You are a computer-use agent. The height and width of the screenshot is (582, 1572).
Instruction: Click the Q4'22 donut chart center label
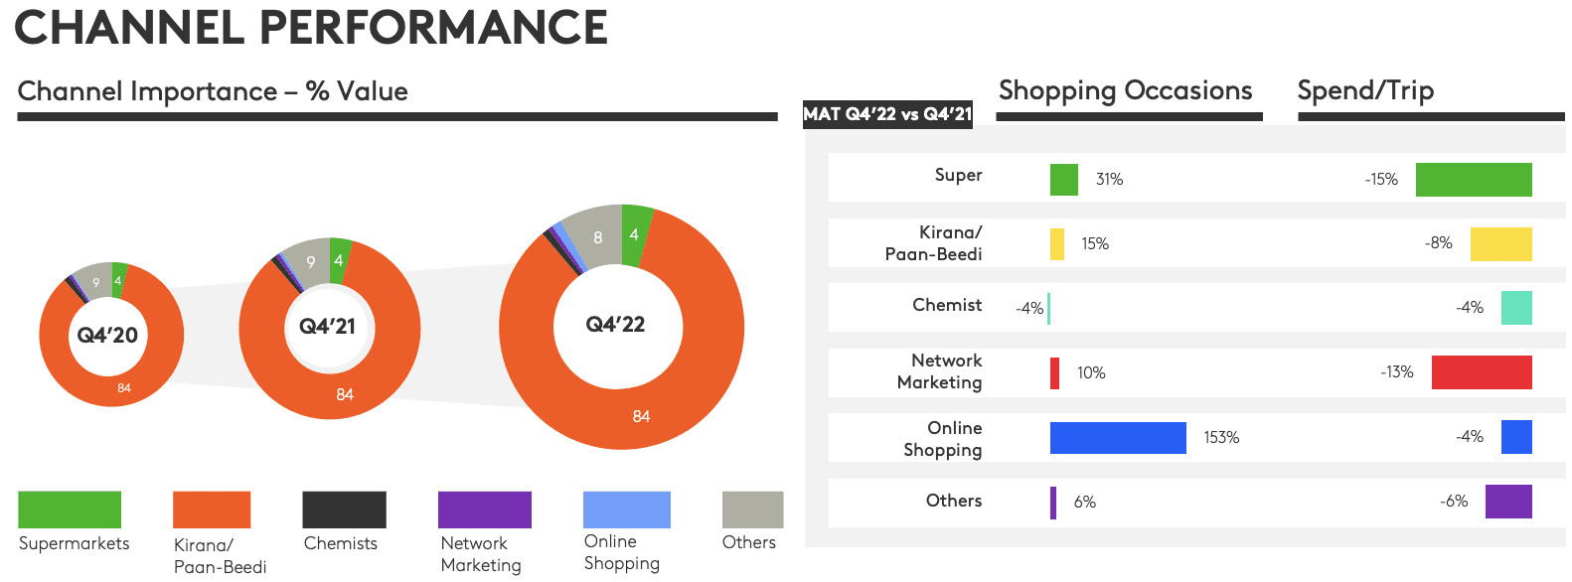click(615, 324)
